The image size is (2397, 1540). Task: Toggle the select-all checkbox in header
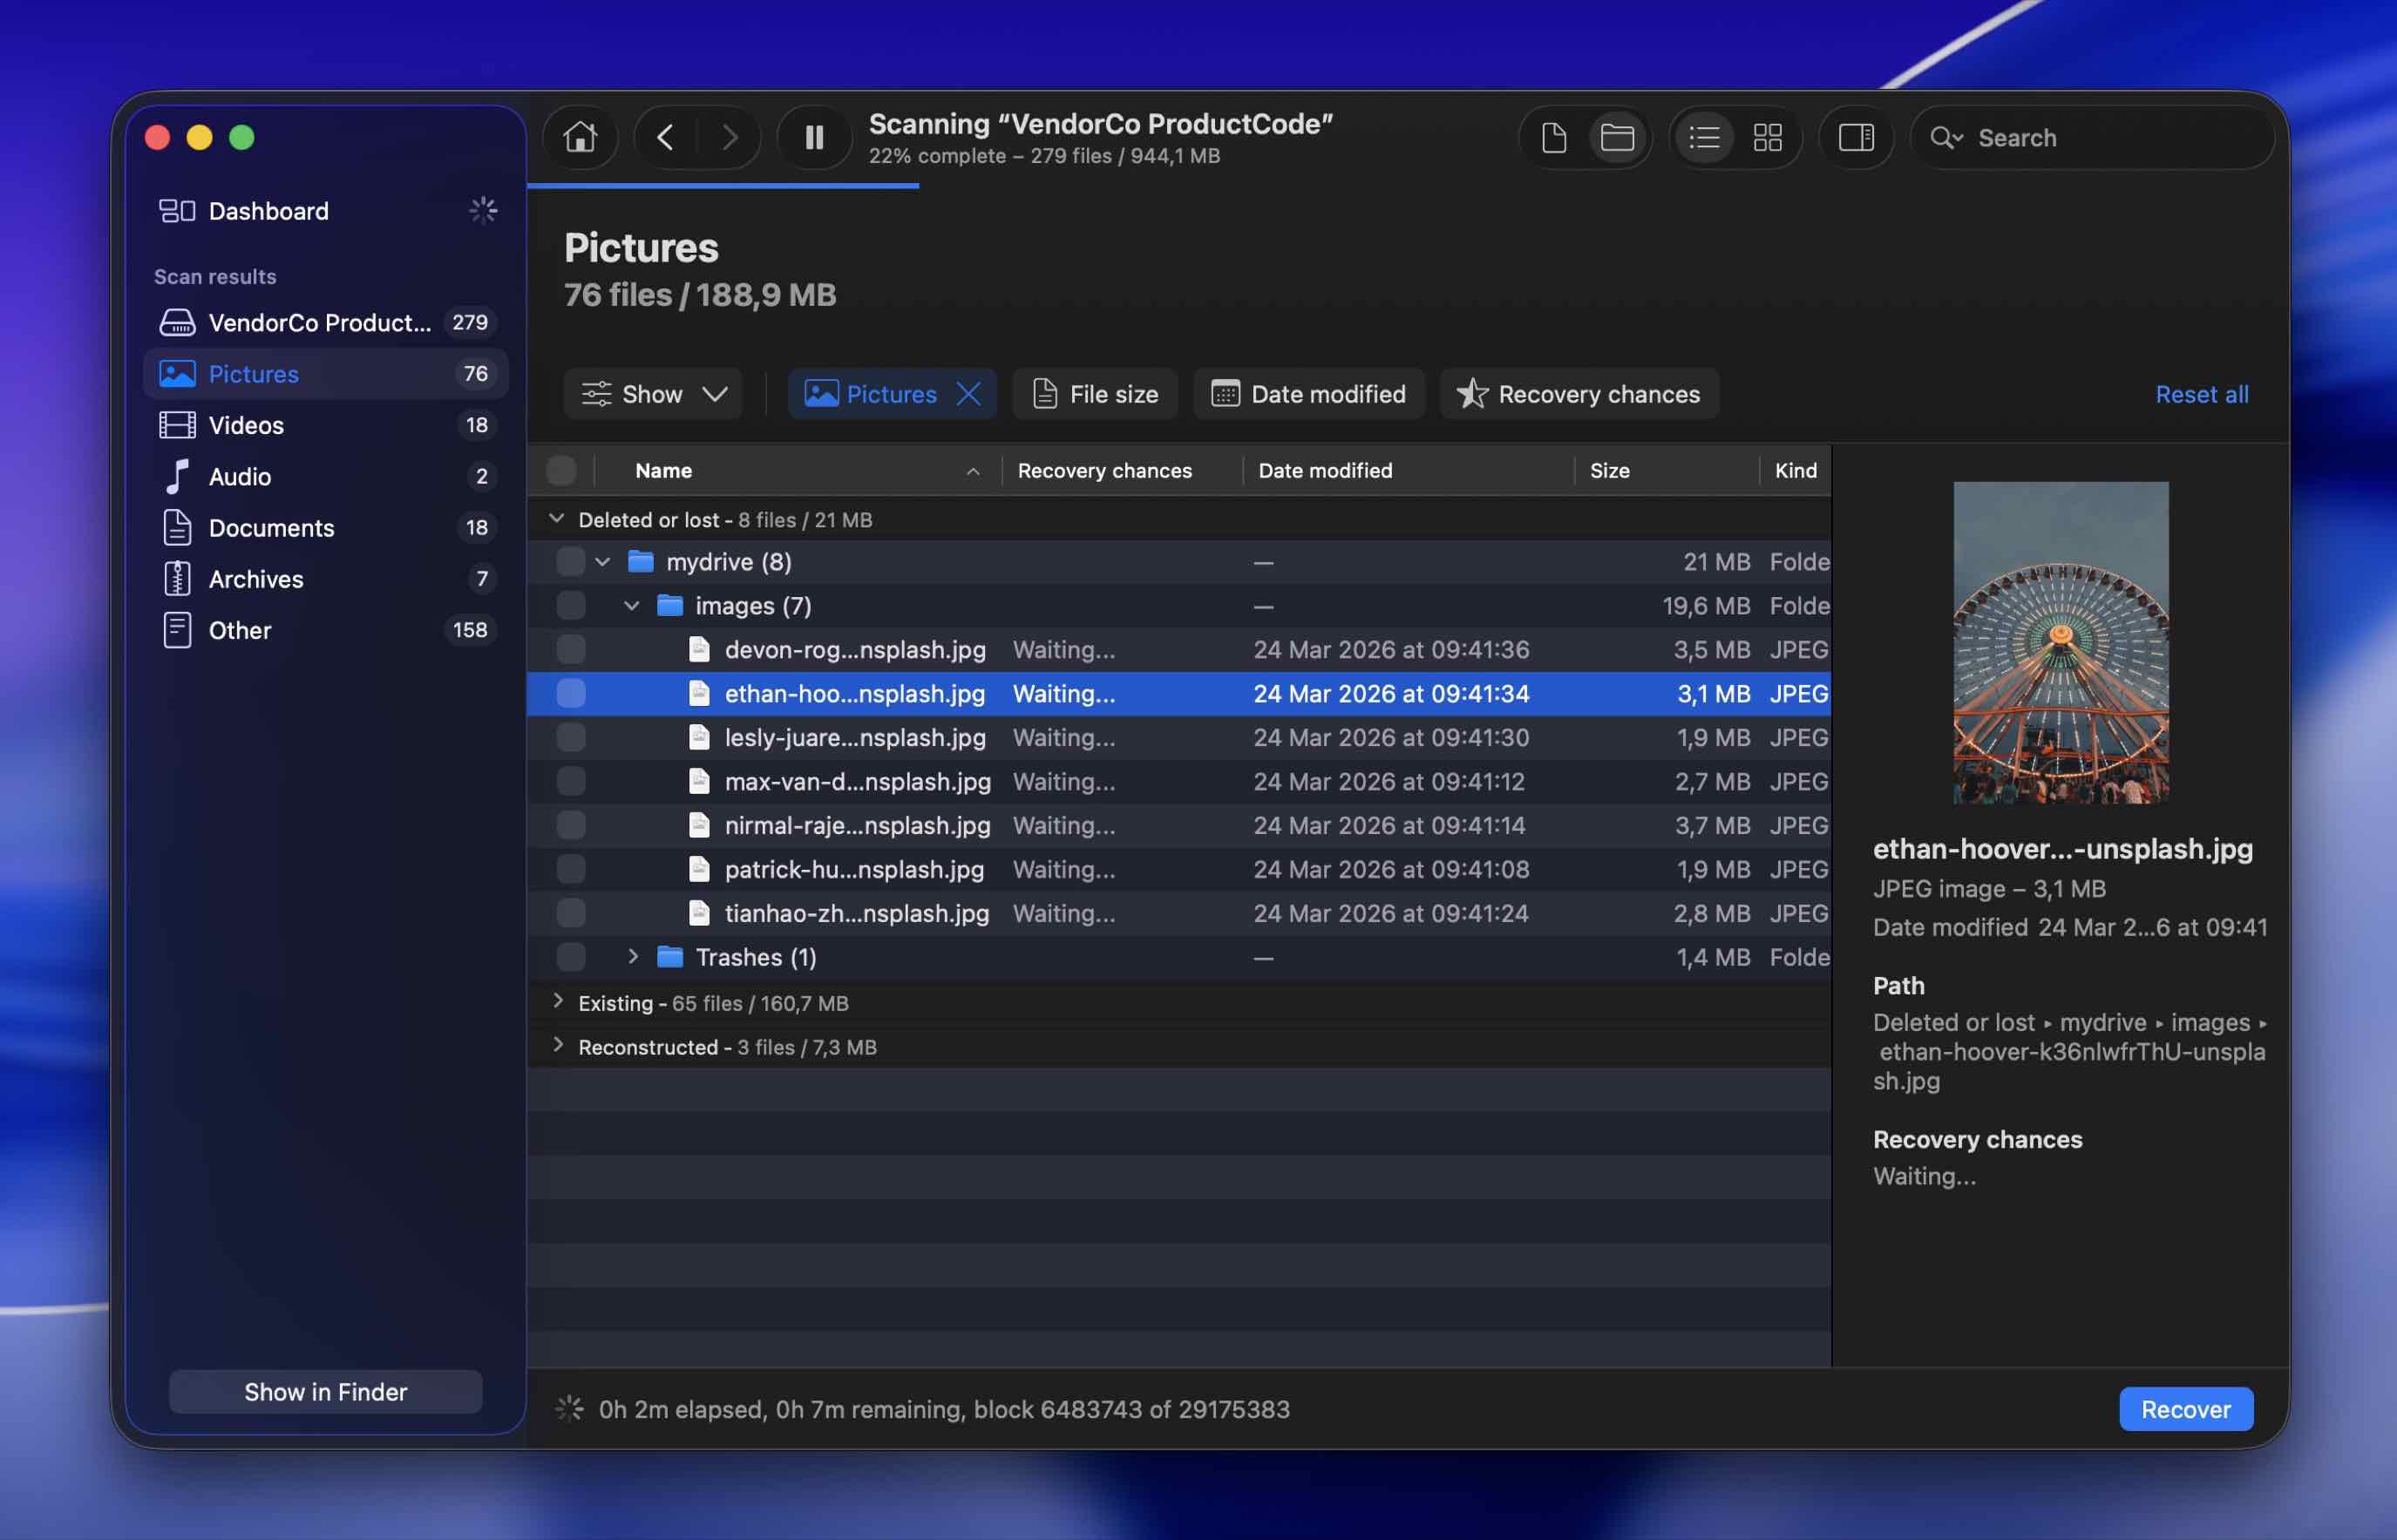(562, 470)
